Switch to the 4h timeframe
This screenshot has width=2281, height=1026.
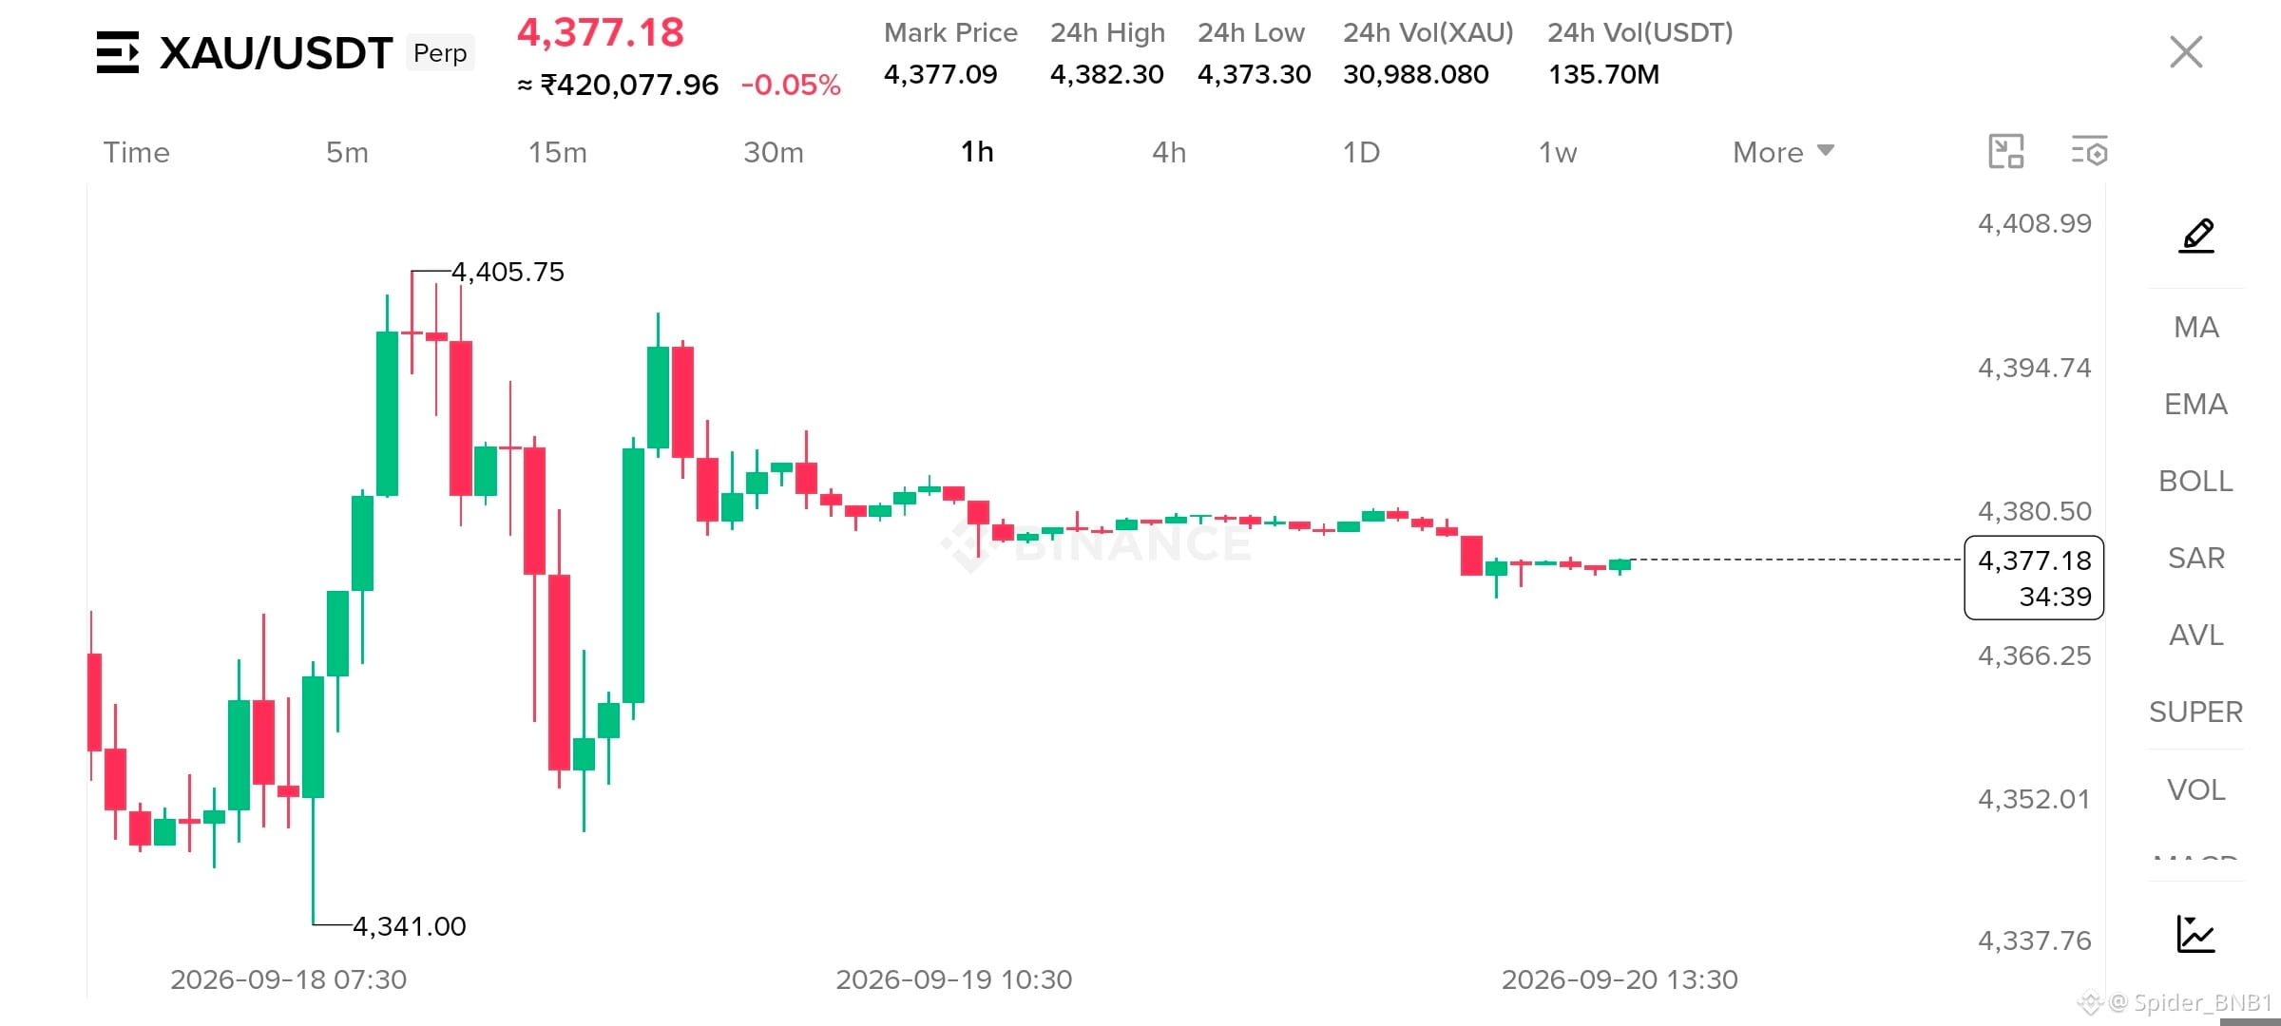1169,152
